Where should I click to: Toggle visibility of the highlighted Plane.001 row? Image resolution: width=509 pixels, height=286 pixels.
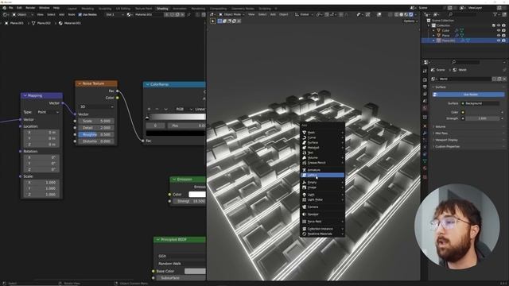499,41
